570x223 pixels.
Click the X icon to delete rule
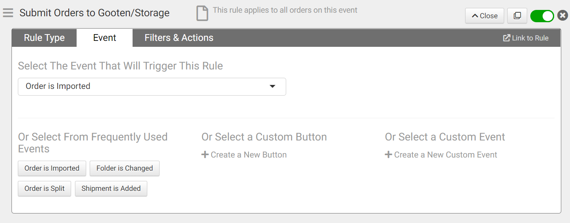(562, 15)
